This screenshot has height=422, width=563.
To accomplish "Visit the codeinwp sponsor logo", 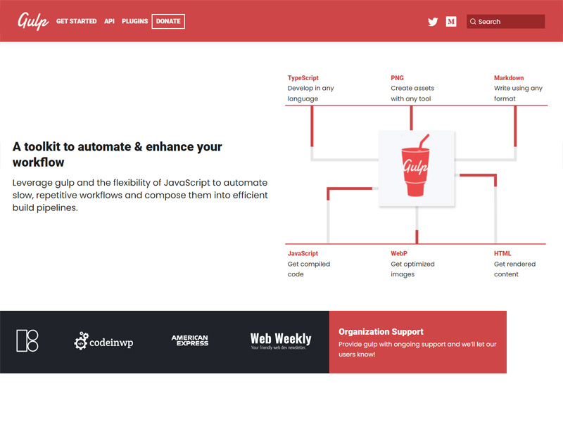I will (103, 342).
